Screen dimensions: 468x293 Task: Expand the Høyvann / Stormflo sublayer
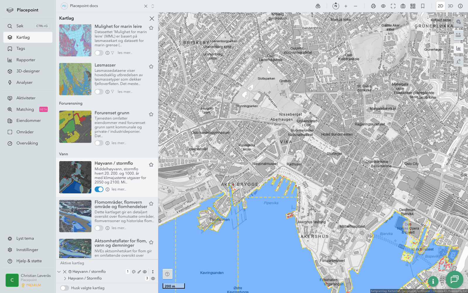pos(65,278)
